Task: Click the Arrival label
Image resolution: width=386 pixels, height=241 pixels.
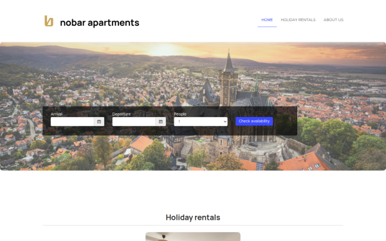Action: coord(57,114)
